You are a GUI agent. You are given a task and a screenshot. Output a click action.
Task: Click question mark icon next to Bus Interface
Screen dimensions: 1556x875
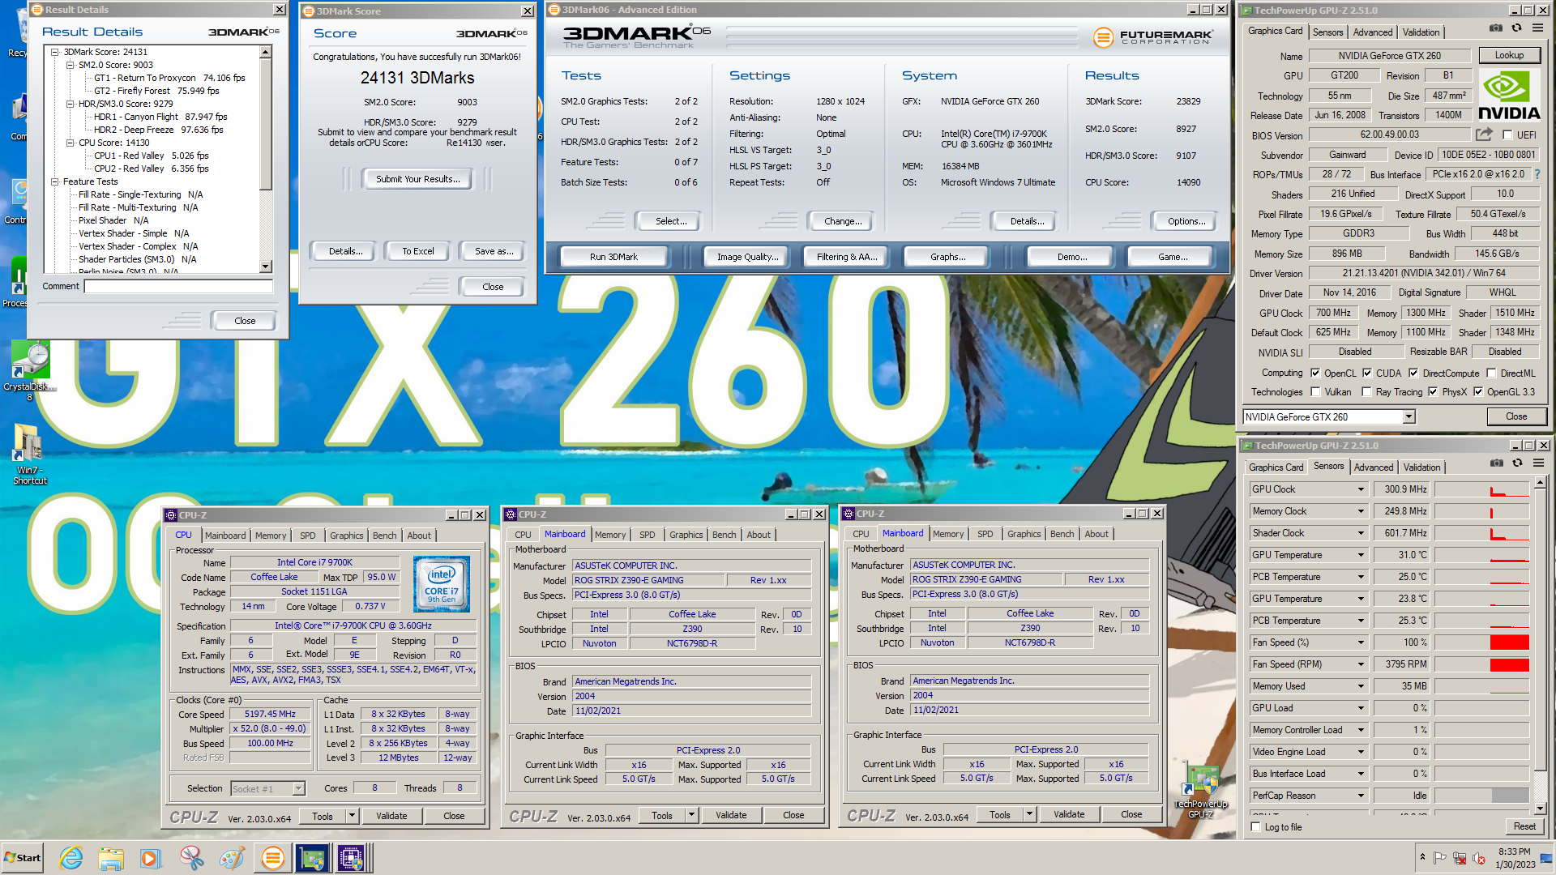(x=1537, y=174)
